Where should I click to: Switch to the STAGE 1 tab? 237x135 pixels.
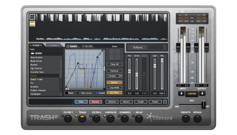(37, 45)
